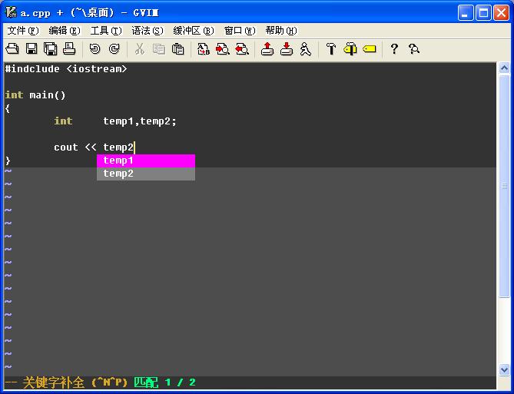This screenshot has width=514, height=394.
Task: Click the Run Script icon
Action: (x=306, y=49)
